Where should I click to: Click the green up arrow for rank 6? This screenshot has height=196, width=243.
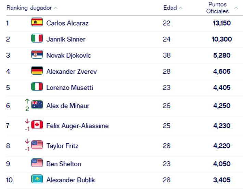coord(27,101)
